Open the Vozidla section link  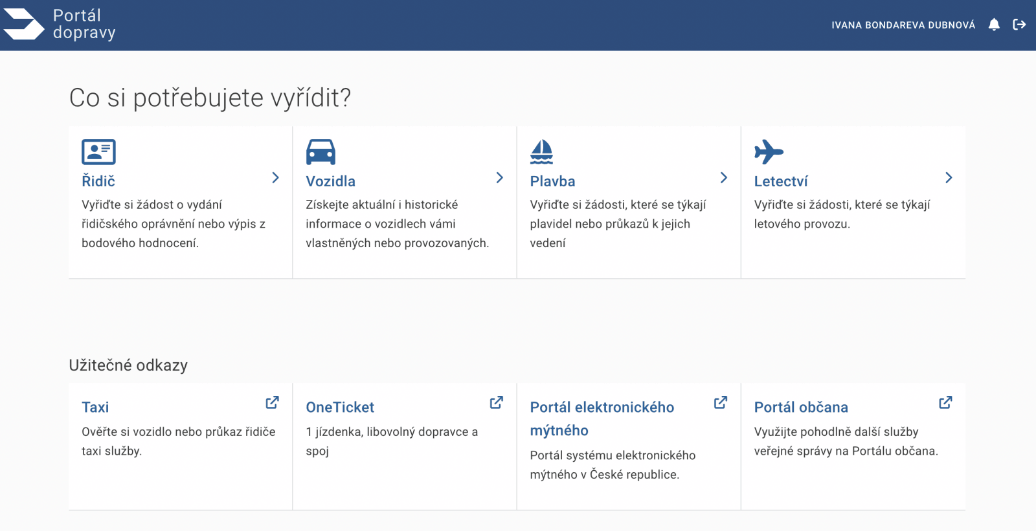(x=330, y=181)
